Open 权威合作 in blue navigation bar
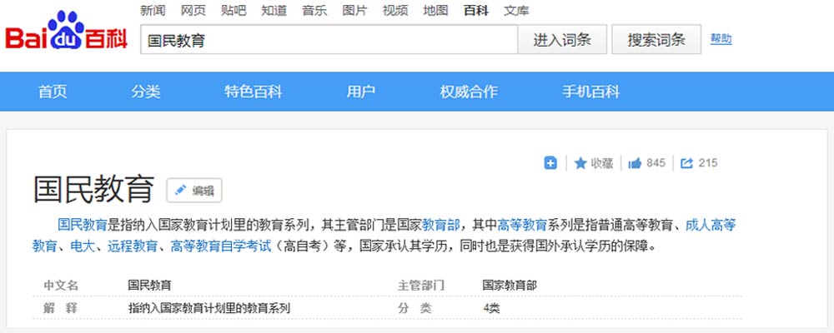 pyautogui.click(x=469, y=92)
